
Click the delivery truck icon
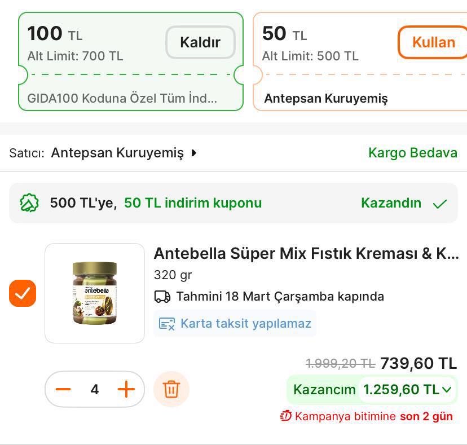tap(162, 296)
